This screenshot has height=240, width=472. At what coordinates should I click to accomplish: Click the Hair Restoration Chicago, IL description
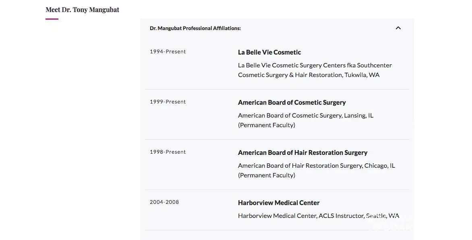tap(316, 170)
